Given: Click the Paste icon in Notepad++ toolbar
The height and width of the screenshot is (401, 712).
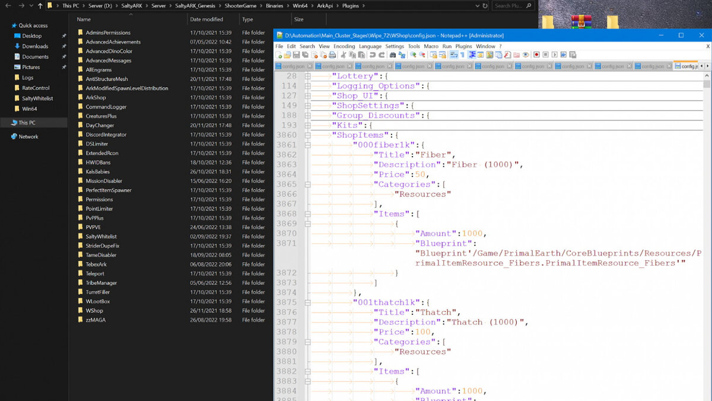Looking at the screenshot, I should [361, 55].
